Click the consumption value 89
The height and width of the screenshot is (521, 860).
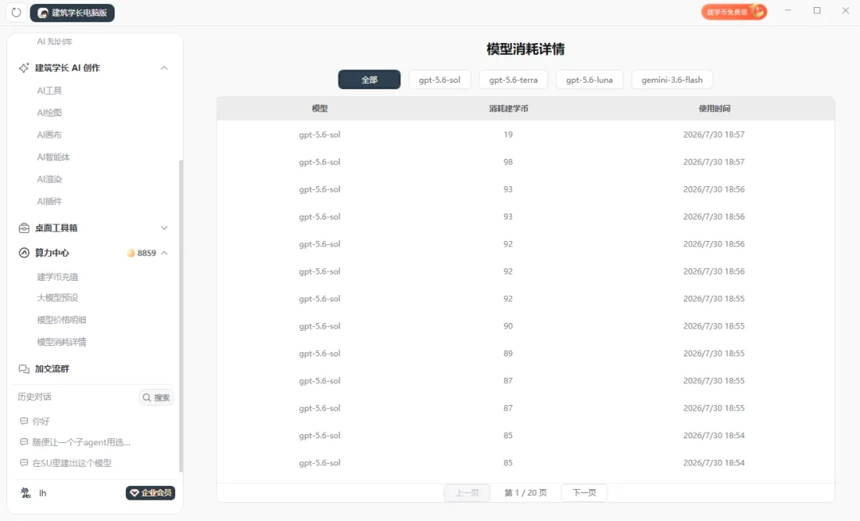[x=508, y=353]
